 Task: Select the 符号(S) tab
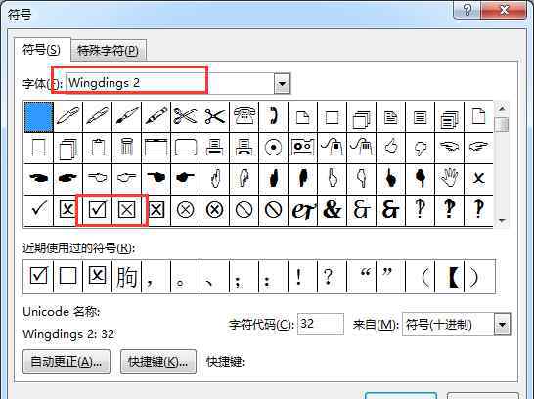point(41,50)
